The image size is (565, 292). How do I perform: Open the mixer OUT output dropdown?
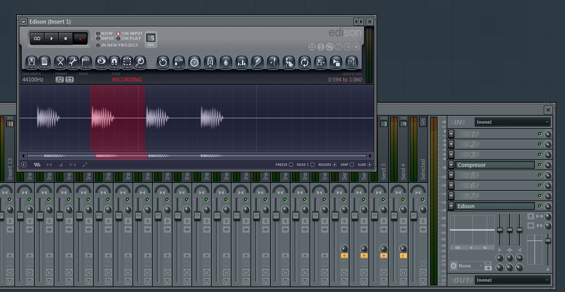pos(512,280)
